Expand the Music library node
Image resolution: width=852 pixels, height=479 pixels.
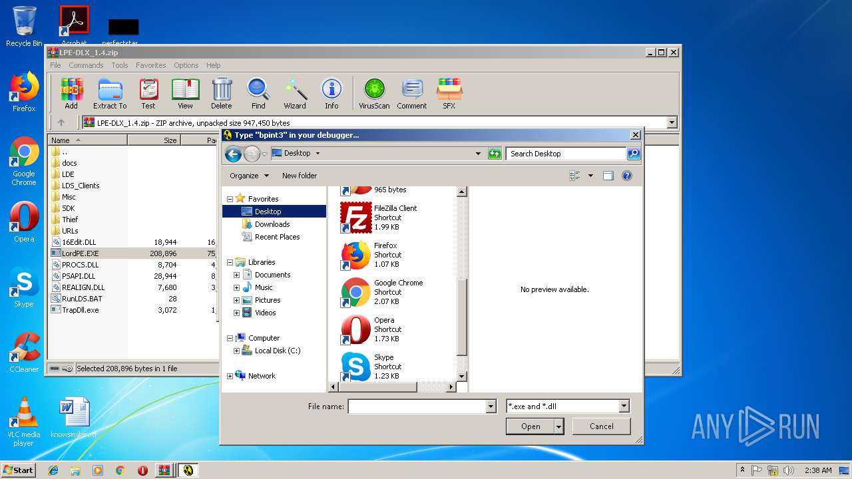tap(236, 287)
